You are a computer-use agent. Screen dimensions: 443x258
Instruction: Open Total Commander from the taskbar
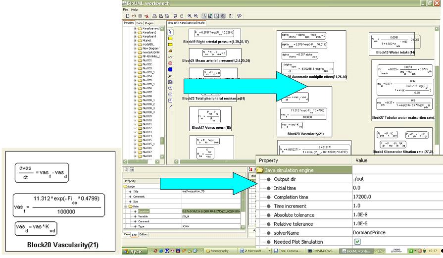[x=282, y=251]
